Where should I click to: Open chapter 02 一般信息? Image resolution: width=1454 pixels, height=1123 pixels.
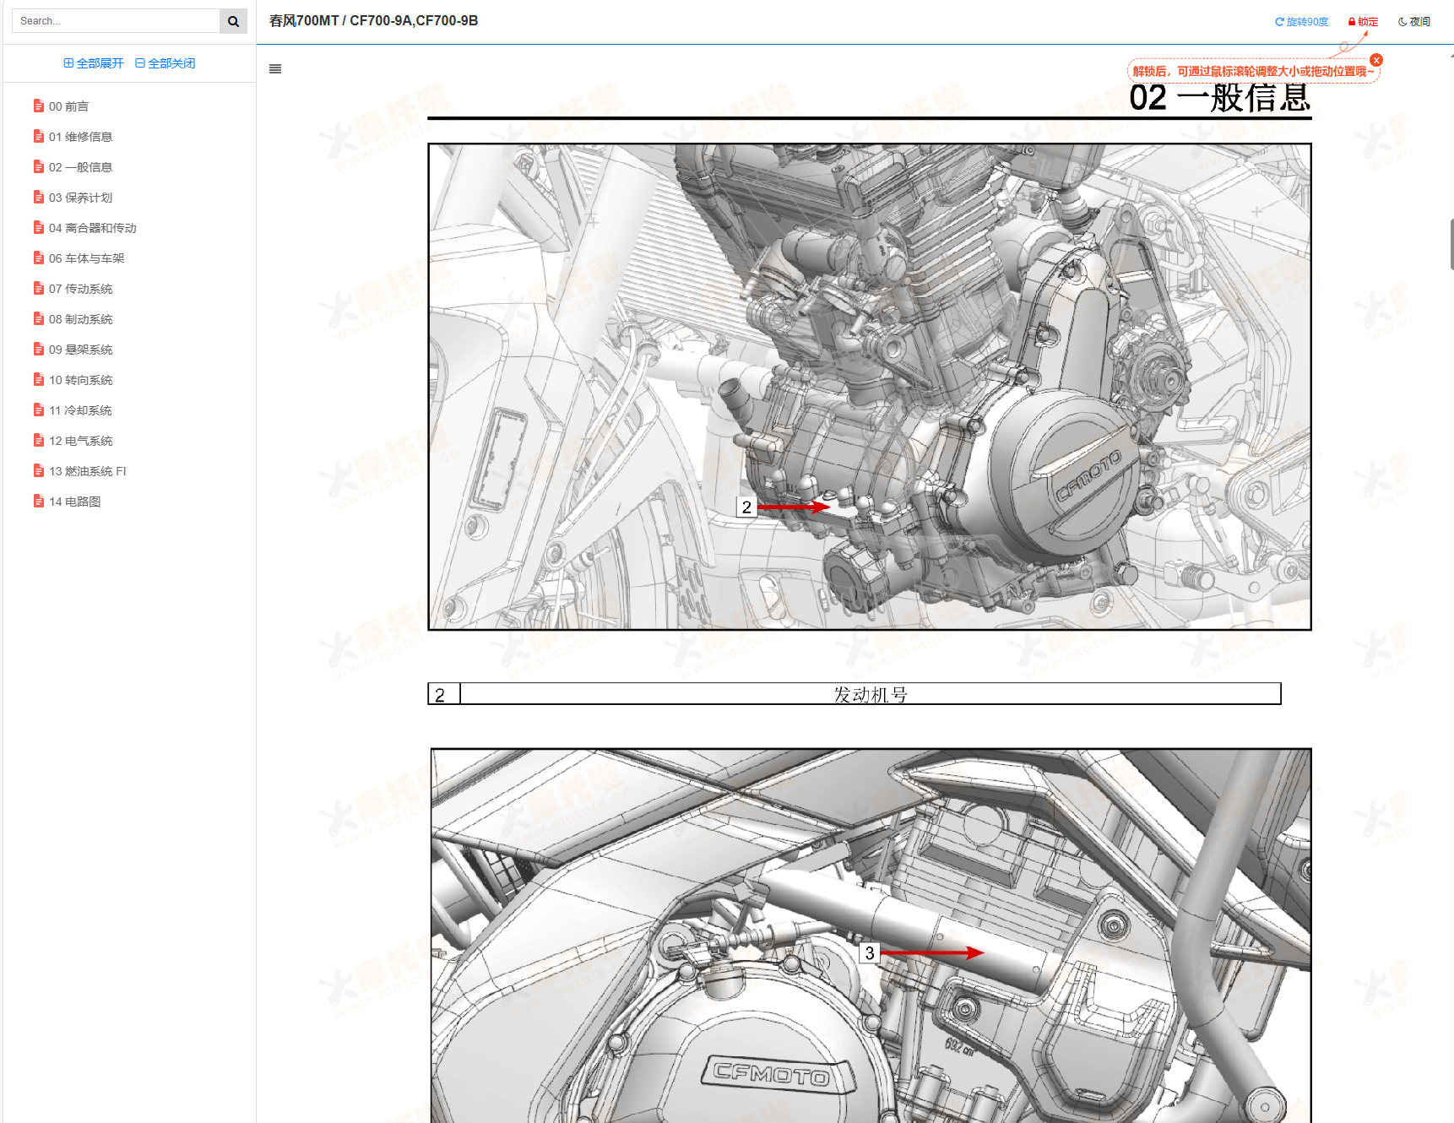click(80, 167)
